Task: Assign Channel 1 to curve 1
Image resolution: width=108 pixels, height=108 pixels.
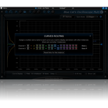Action: click(x=31, y=46)
